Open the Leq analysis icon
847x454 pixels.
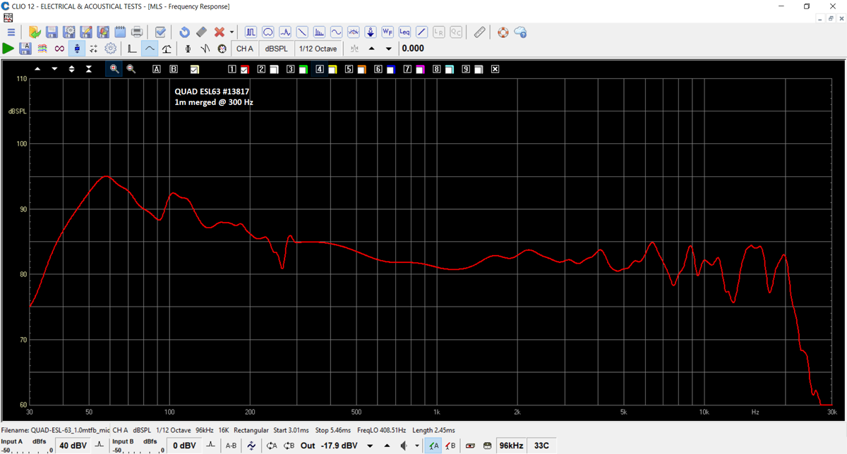pyautogui.click(x=404, y=32)
